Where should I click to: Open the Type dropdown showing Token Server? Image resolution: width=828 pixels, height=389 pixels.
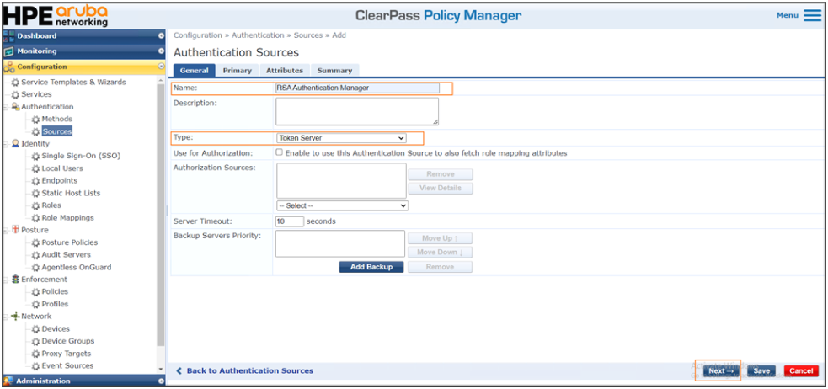(x=341, y=138)
